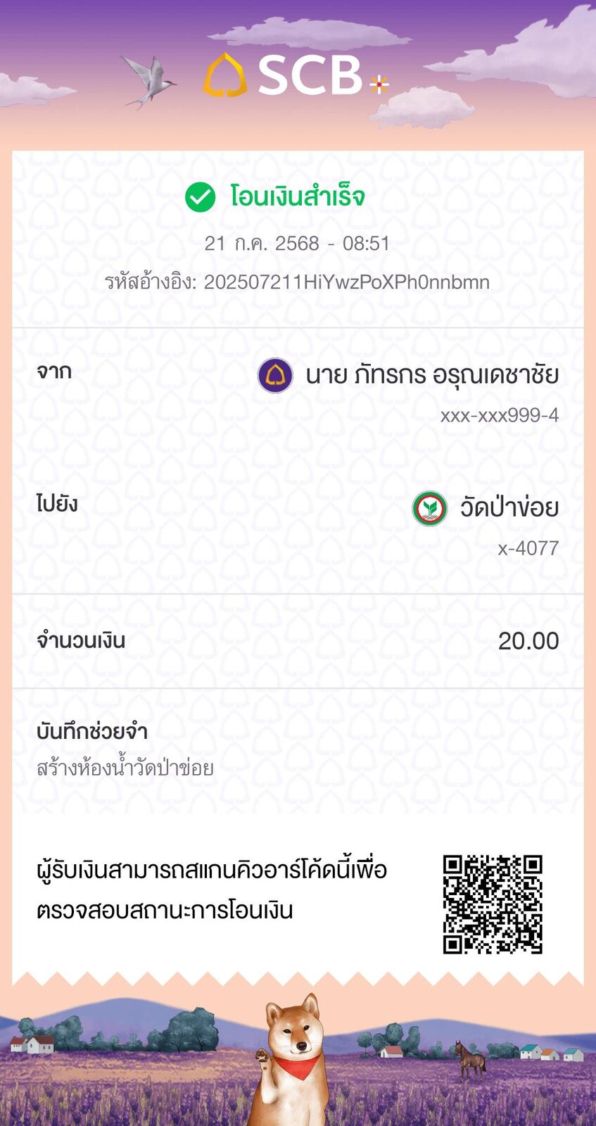596x1126 pixels.
Task: Click recipient name วัดป่าข่อย
Action: 509,507
